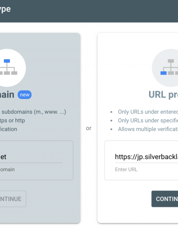Click dark CONTINUE button under URL prefix
The width and height of the screenshot is (178, 230).
[165, 199]
